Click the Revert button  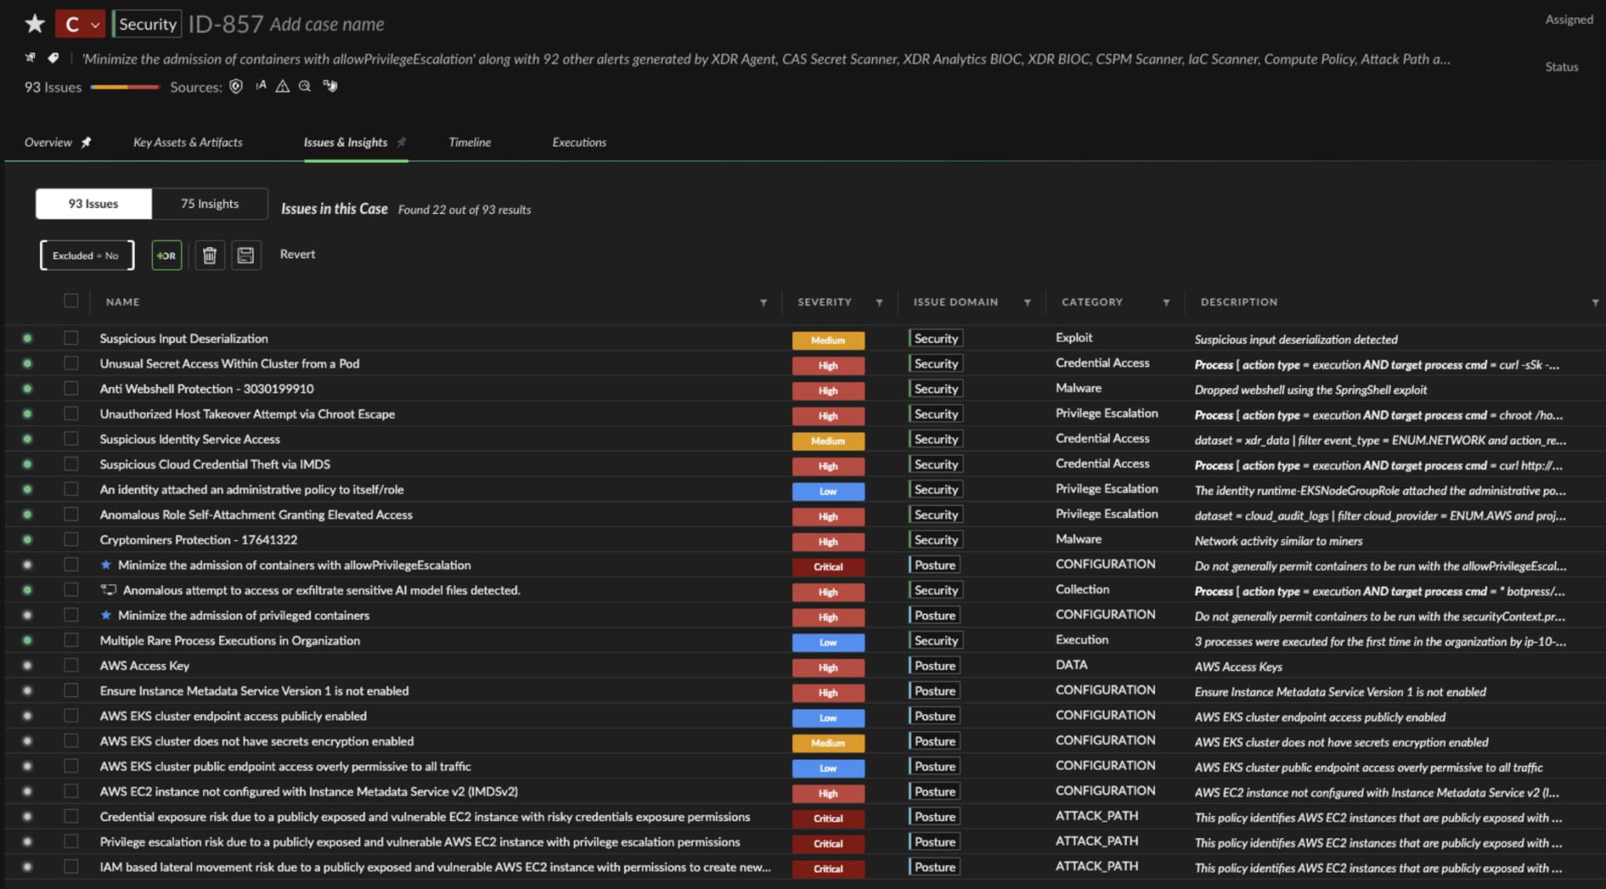click(x=297, y=254)
